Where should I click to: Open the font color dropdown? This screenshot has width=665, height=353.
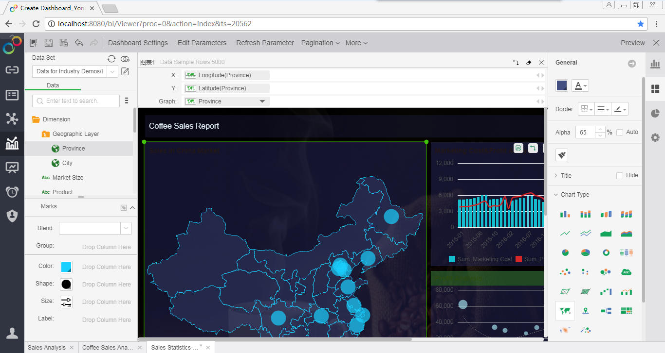[x=580, y=85]
